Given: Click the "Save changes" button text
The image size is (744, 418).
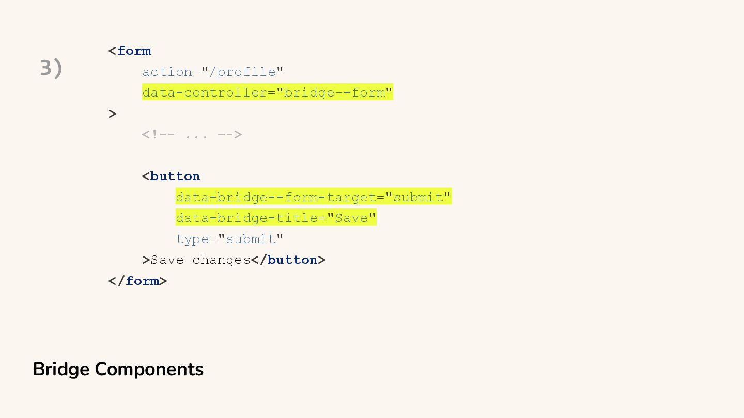Looking at the screenshot, I should click(200, 260).
